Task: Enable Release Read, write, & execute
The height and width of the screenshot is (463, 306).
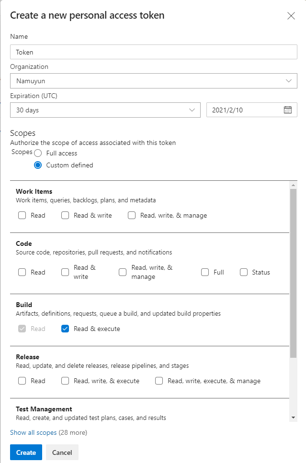Action: [65, 381]
